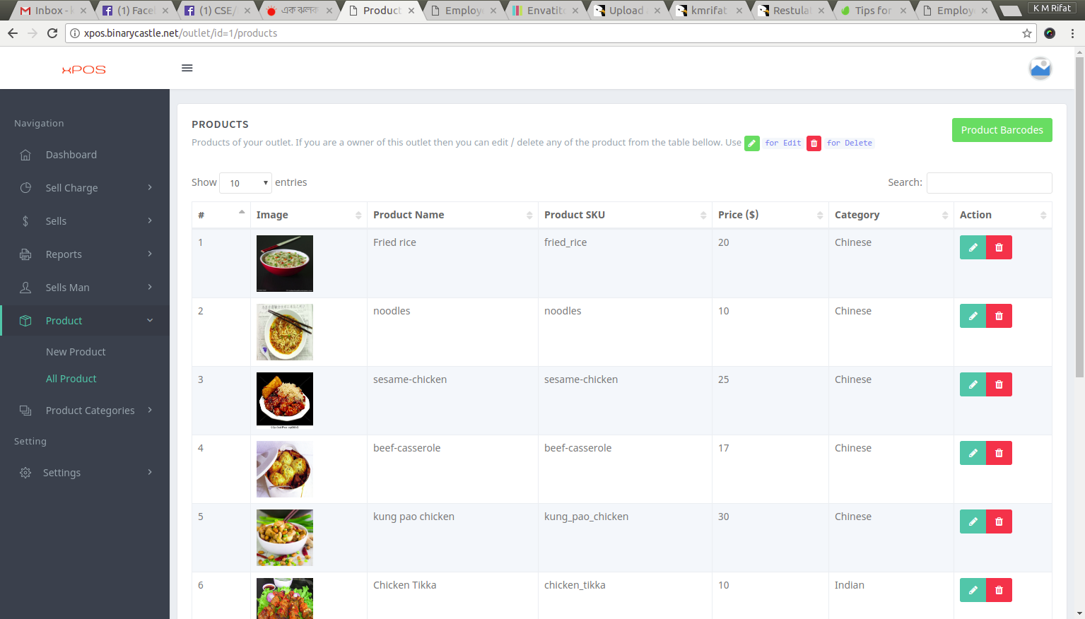
Task: Bookmark page with the star icon
Action: 1026,33
